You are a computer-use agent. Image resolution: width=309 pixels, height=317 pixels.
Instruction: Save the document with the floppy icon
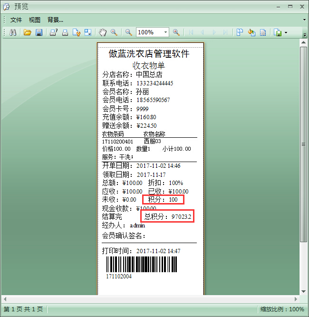(39, 32)
